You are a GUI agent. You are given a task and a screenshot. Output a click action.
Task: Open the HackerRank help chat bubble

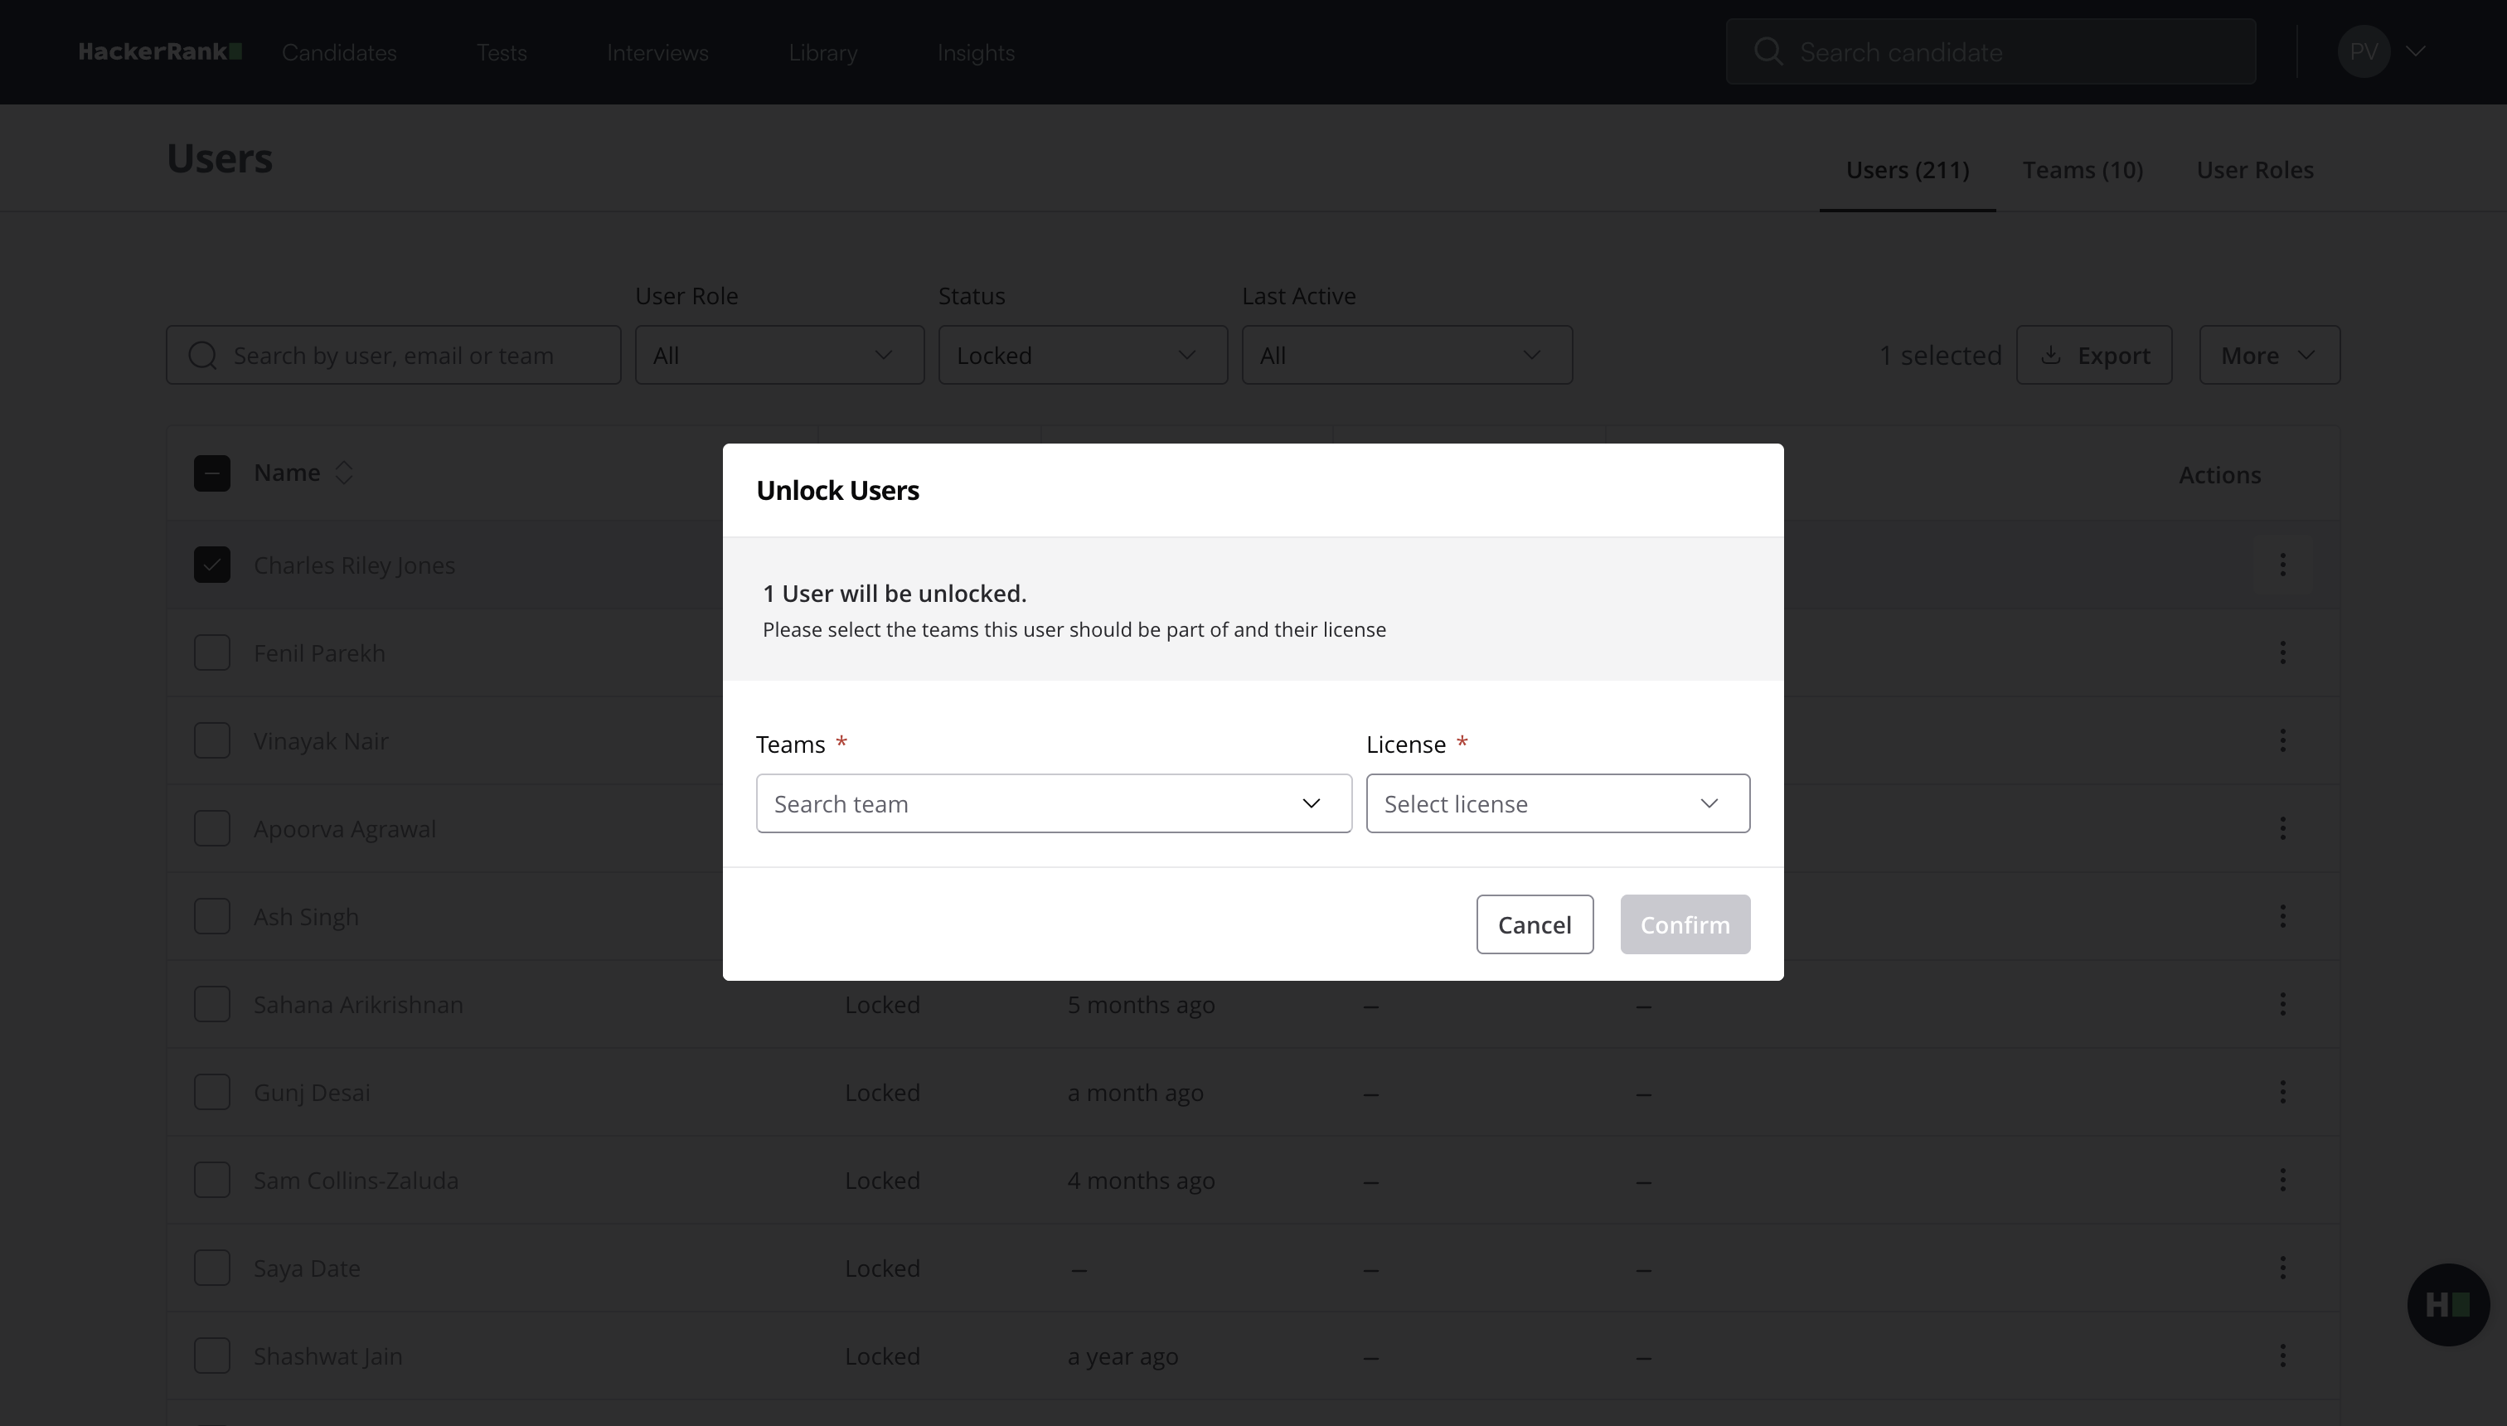(x=2447, y=1303)
